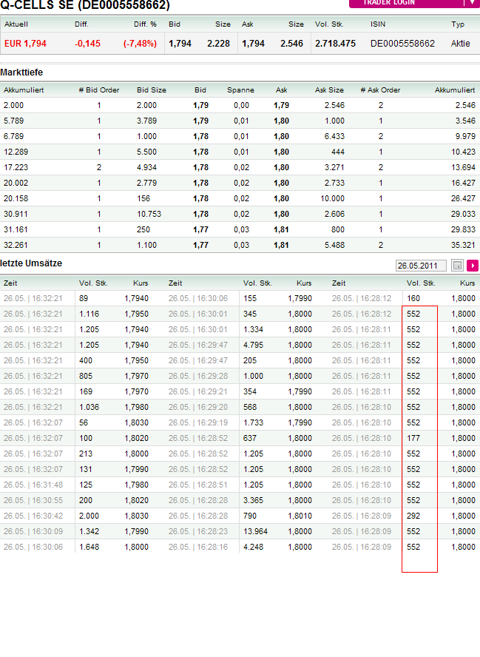Click the red EUR 1,794 current price

point(25,44)
